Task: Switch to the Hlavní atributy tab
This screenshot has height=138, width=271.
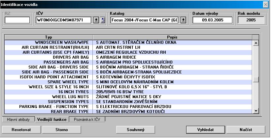Action: click(x=18, y=120)
